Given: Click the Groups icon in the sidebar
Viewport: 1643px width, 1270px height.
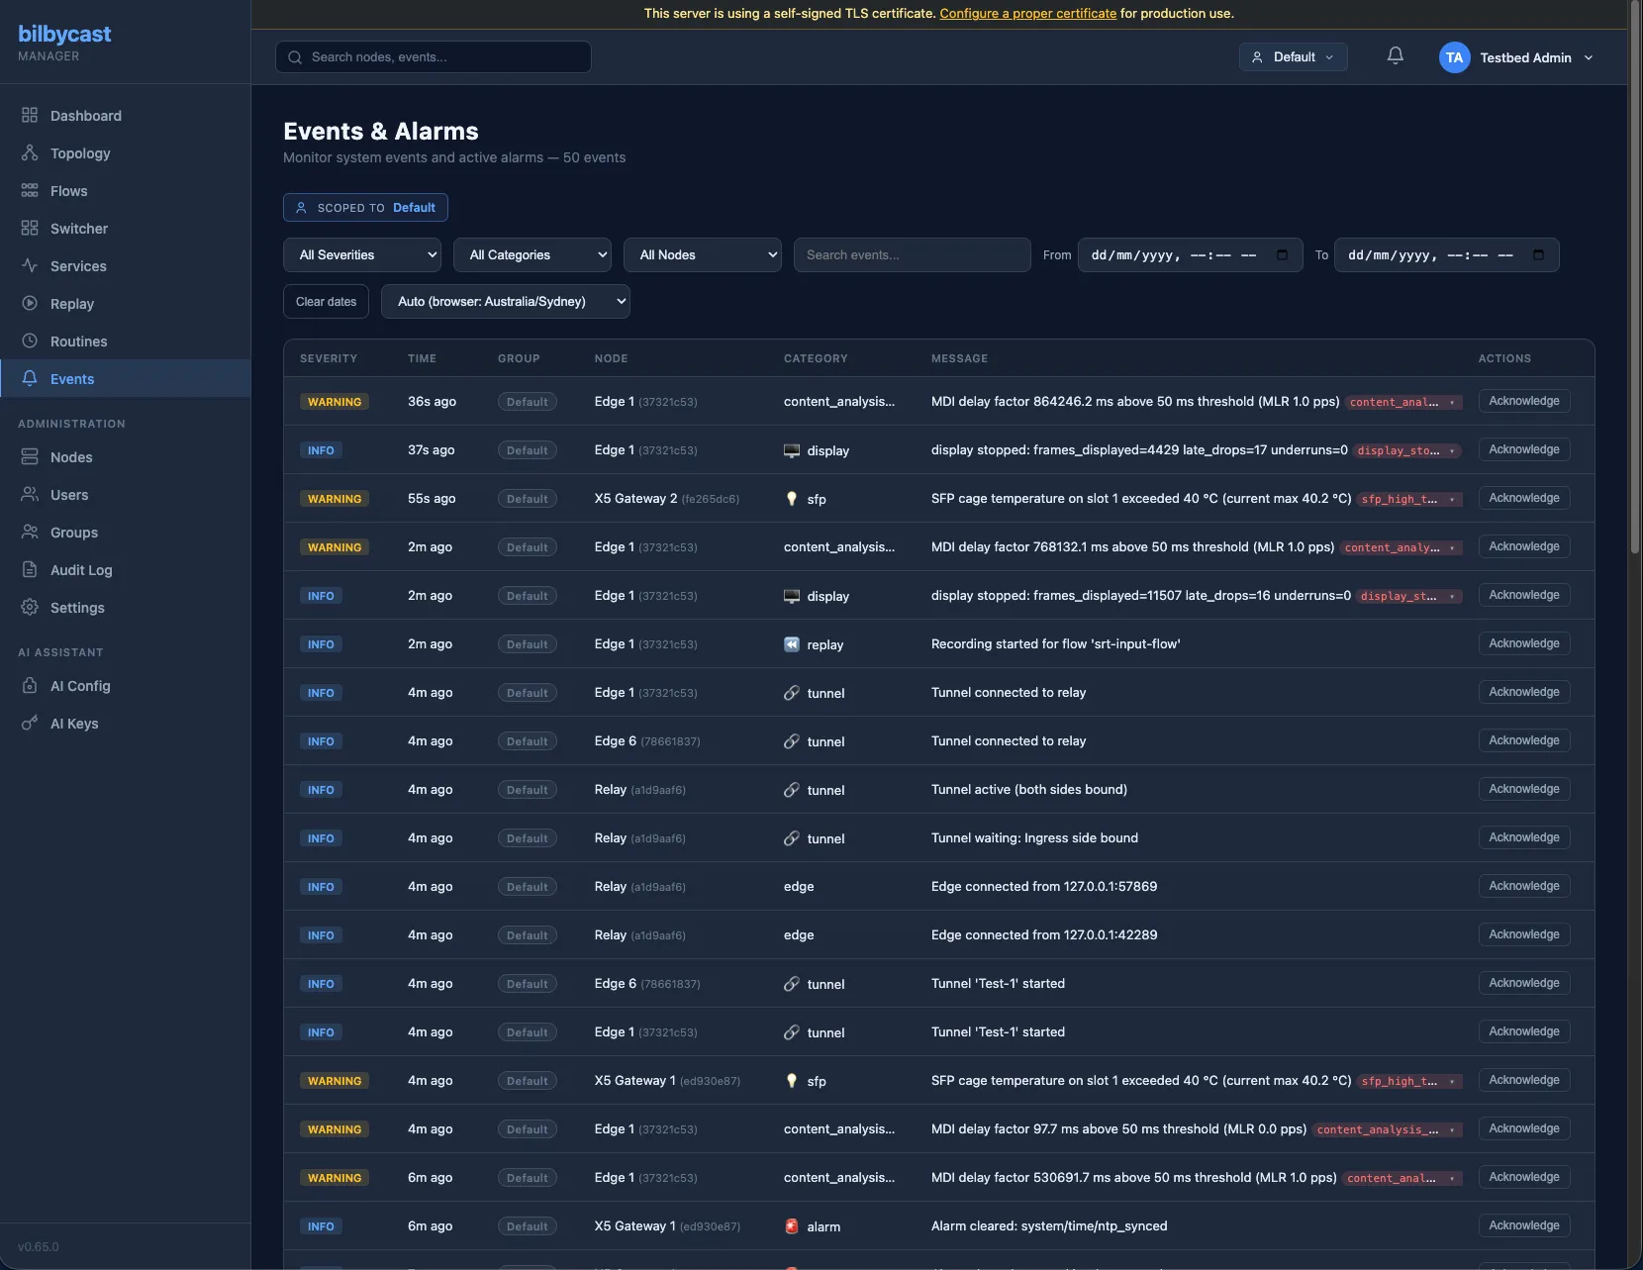Looking at the screenshot, I should [30, 533].
